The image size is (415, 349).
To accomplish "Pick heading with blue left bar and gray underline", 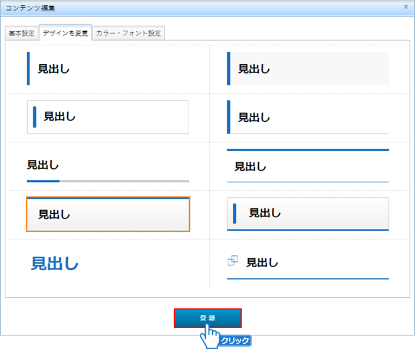I will (x=308, y=117).
